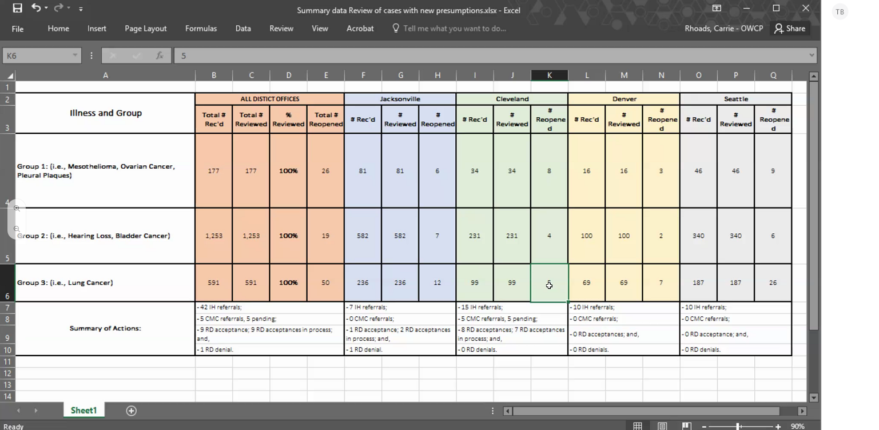Click the horizontal scrollbar right arrow

coord(802,411)
